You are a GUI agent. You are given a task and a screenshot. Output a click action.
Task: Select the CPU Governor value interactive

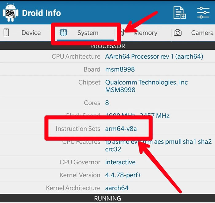click(x=120, y=162)
